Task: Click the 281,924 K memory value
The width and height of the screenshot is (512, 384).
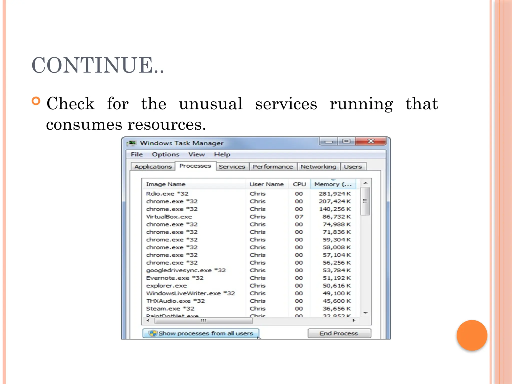Action: [x=335, y=194]
